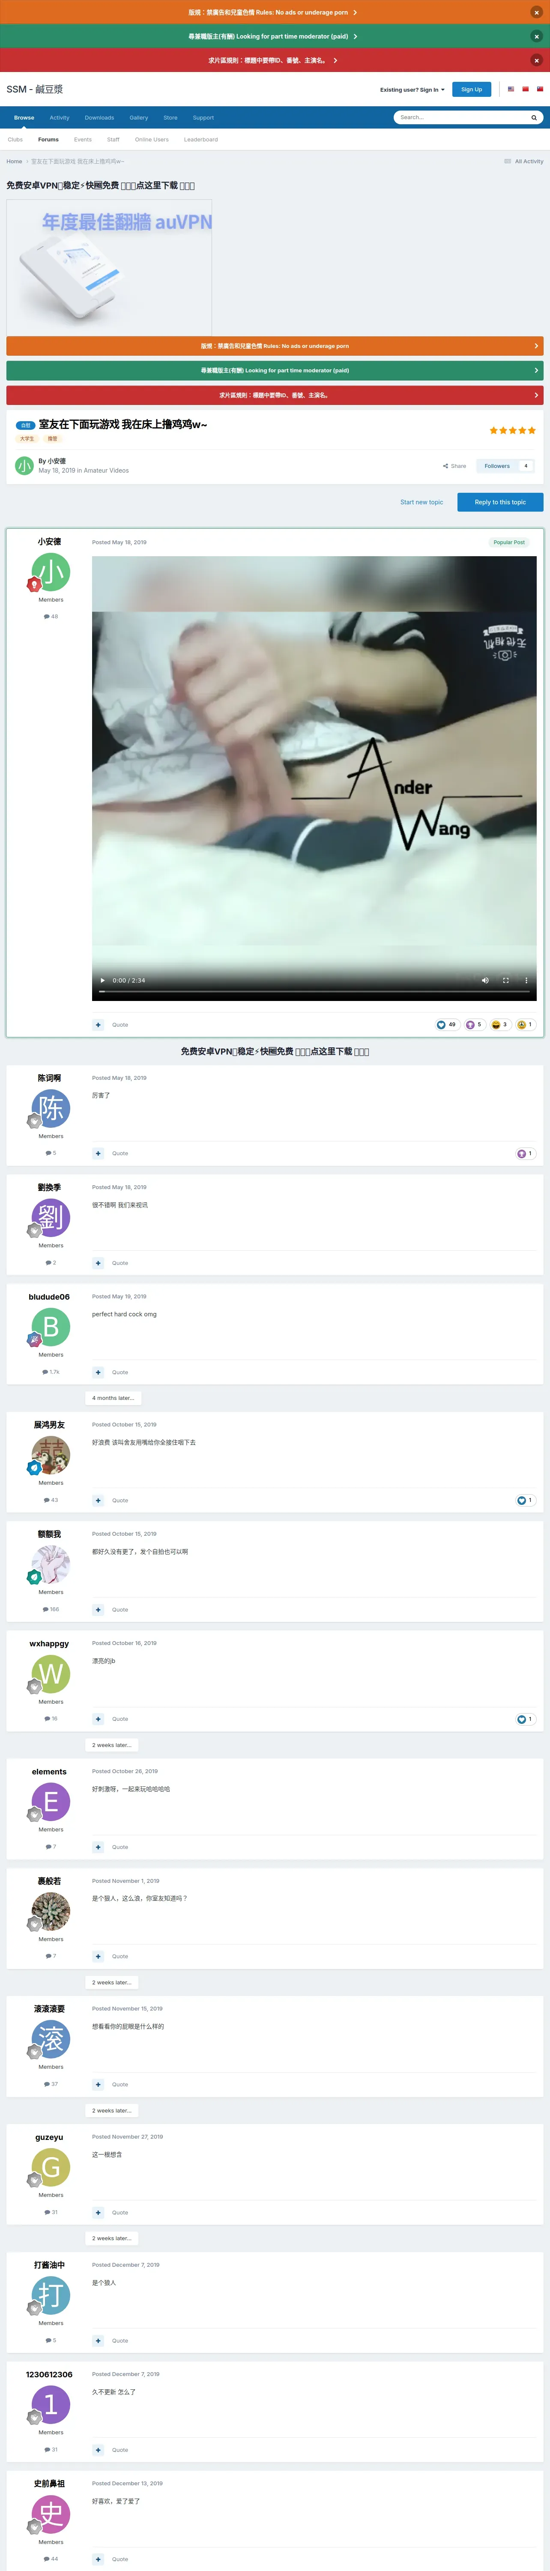
Task: Click Reply to this topic button
Action: click(x=500, y=502)
